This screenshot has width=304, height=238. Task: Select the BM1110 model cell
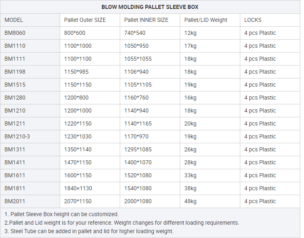click(15, 46)
